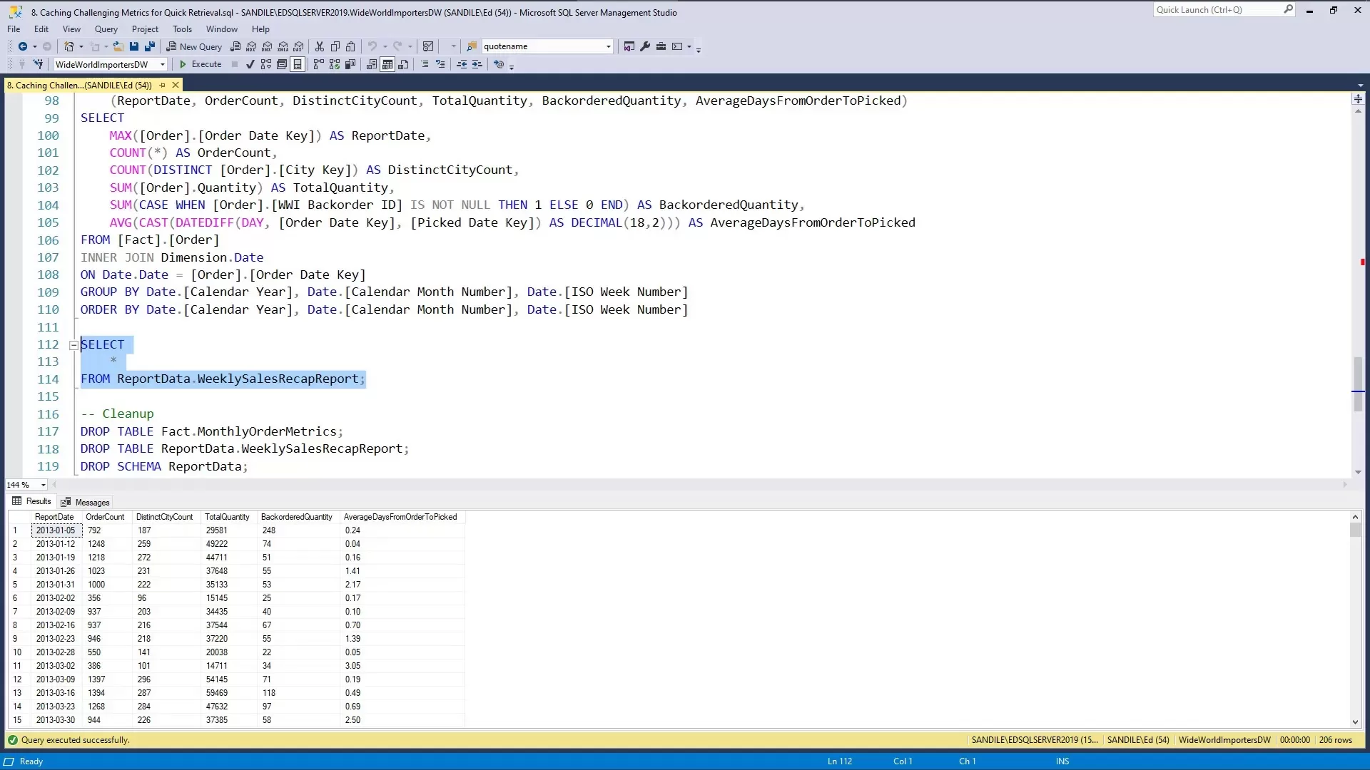
Task: Collapse the SELECT block at line 112
Action: point(73,345)
